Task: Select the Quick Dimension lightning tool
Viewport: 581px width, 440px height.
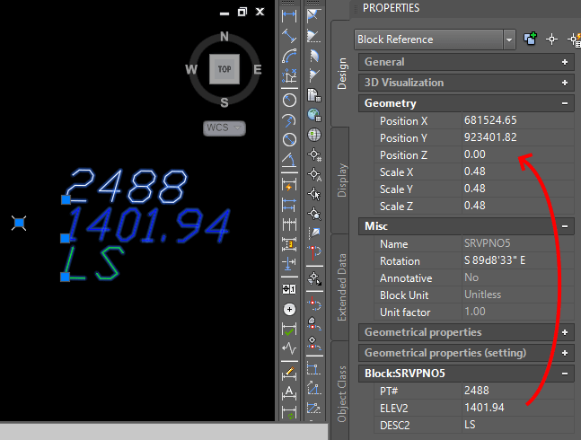Action: (x=289, y=185)
